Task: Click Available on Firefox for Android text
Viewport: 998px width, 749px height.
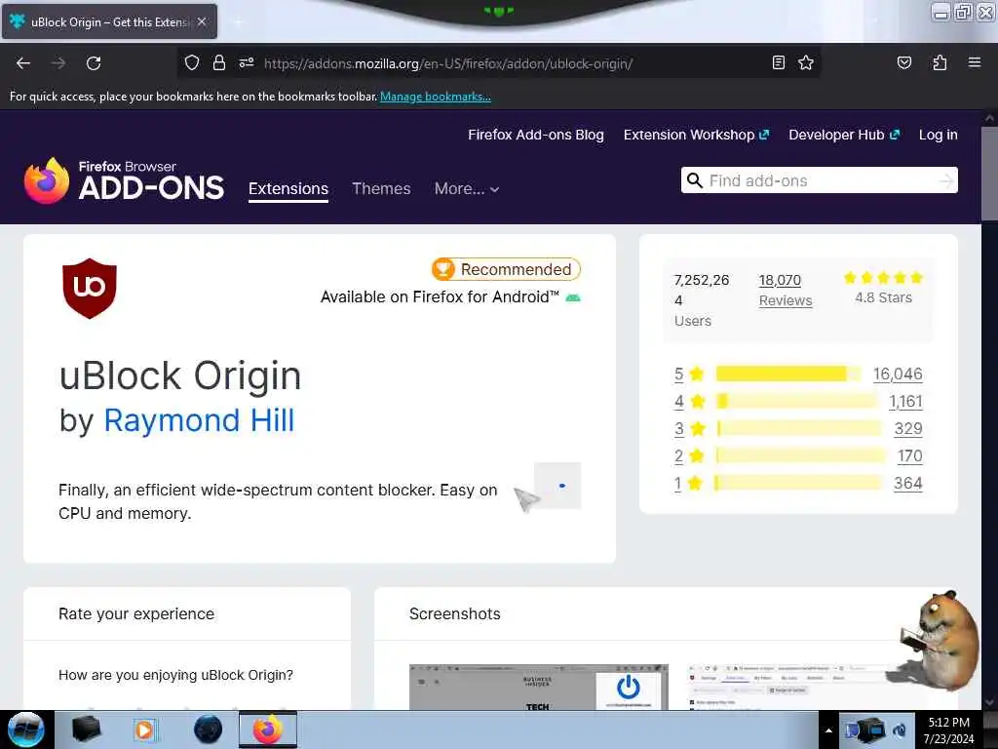Action: pos(440,296)
